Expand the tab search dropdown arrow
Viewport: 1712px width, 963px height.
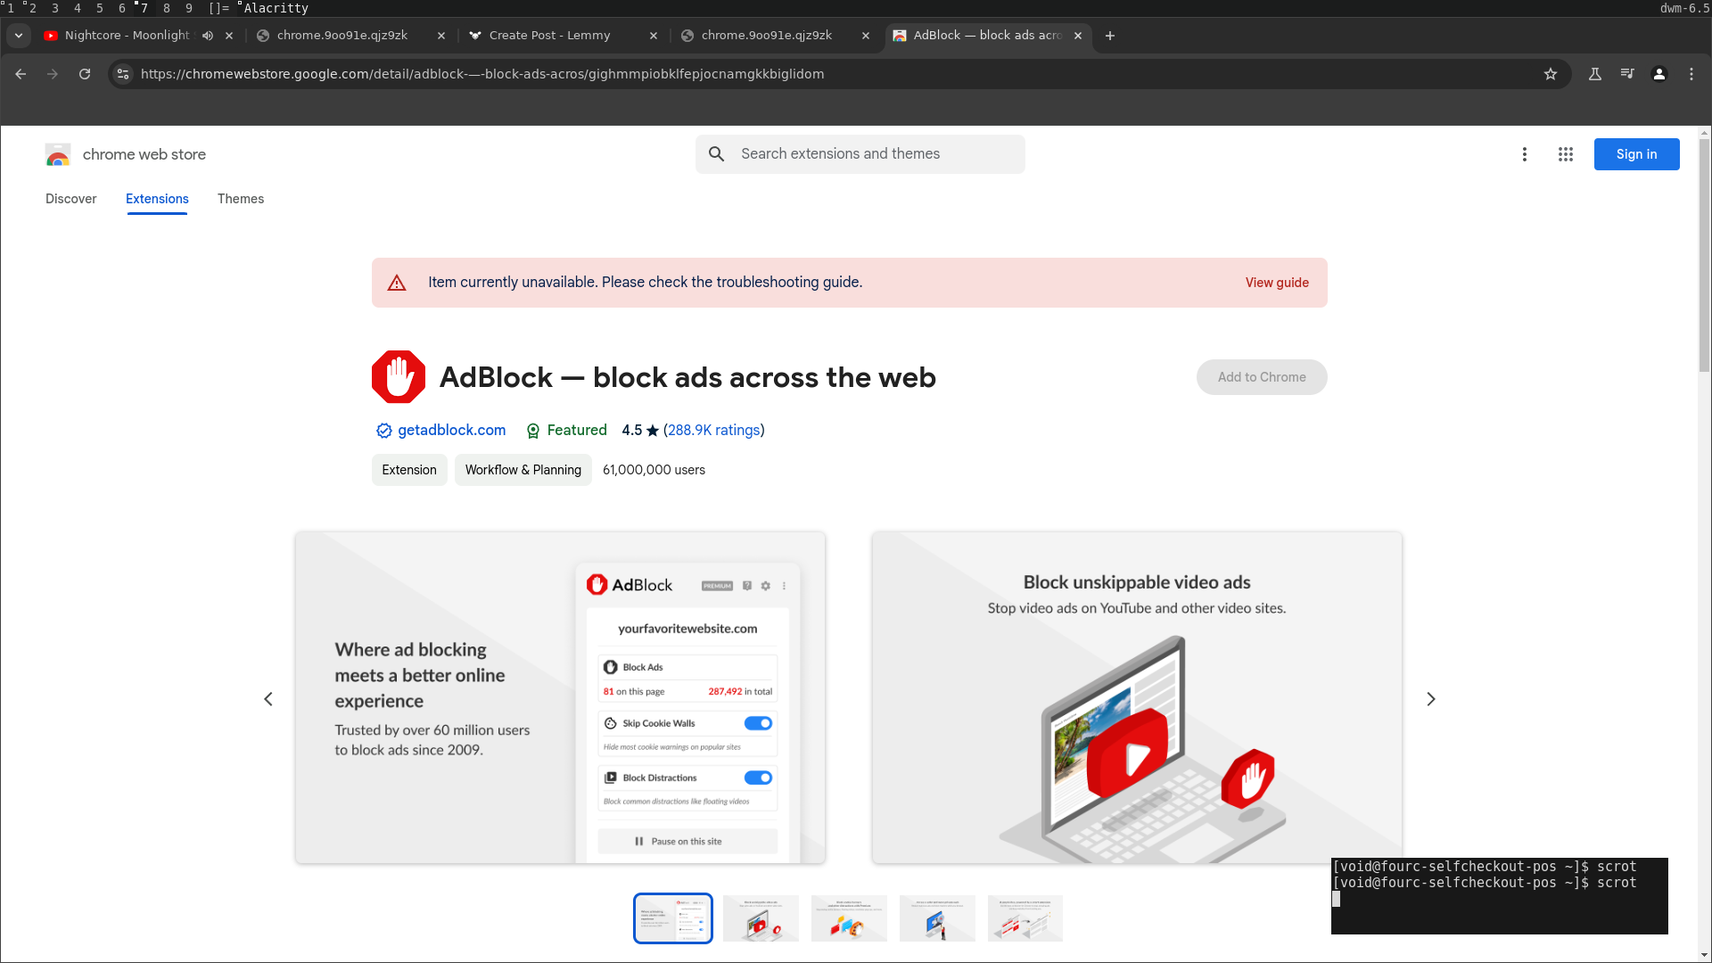click(19, 36)
